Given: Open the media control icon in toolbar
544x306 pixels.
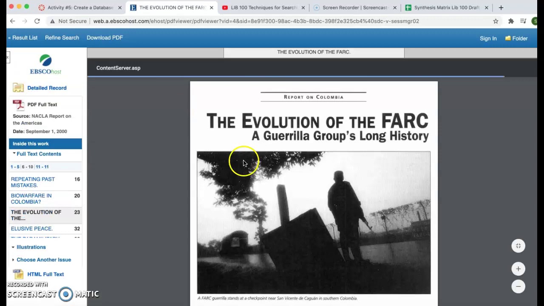Looking at the screenshot, I should tap(523, 21).
